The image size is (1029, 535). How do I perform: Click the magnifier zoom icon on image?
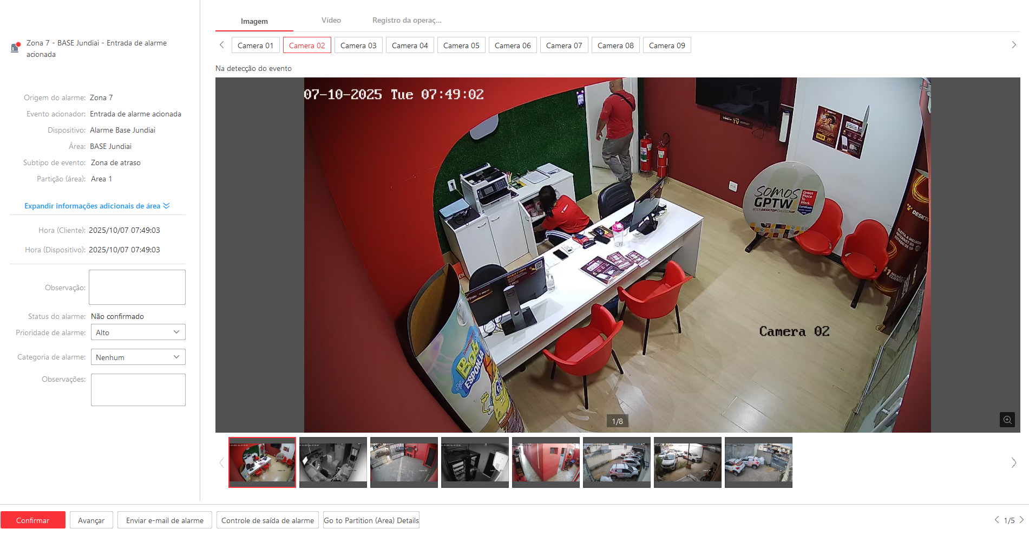1007,420
